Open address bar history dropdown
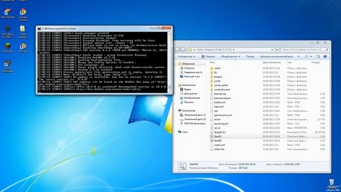This screenshot has height=192, width=341. pyautogui.click(x=272, y=50)
